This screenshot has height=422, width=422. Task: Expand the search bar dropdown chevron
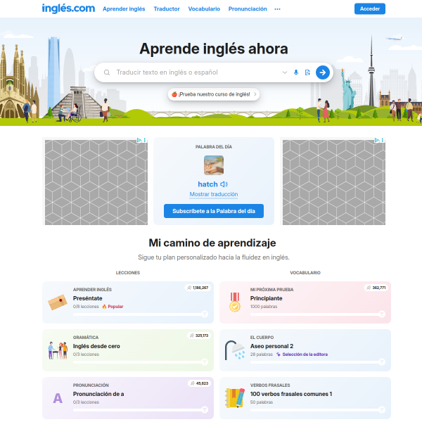285,72
